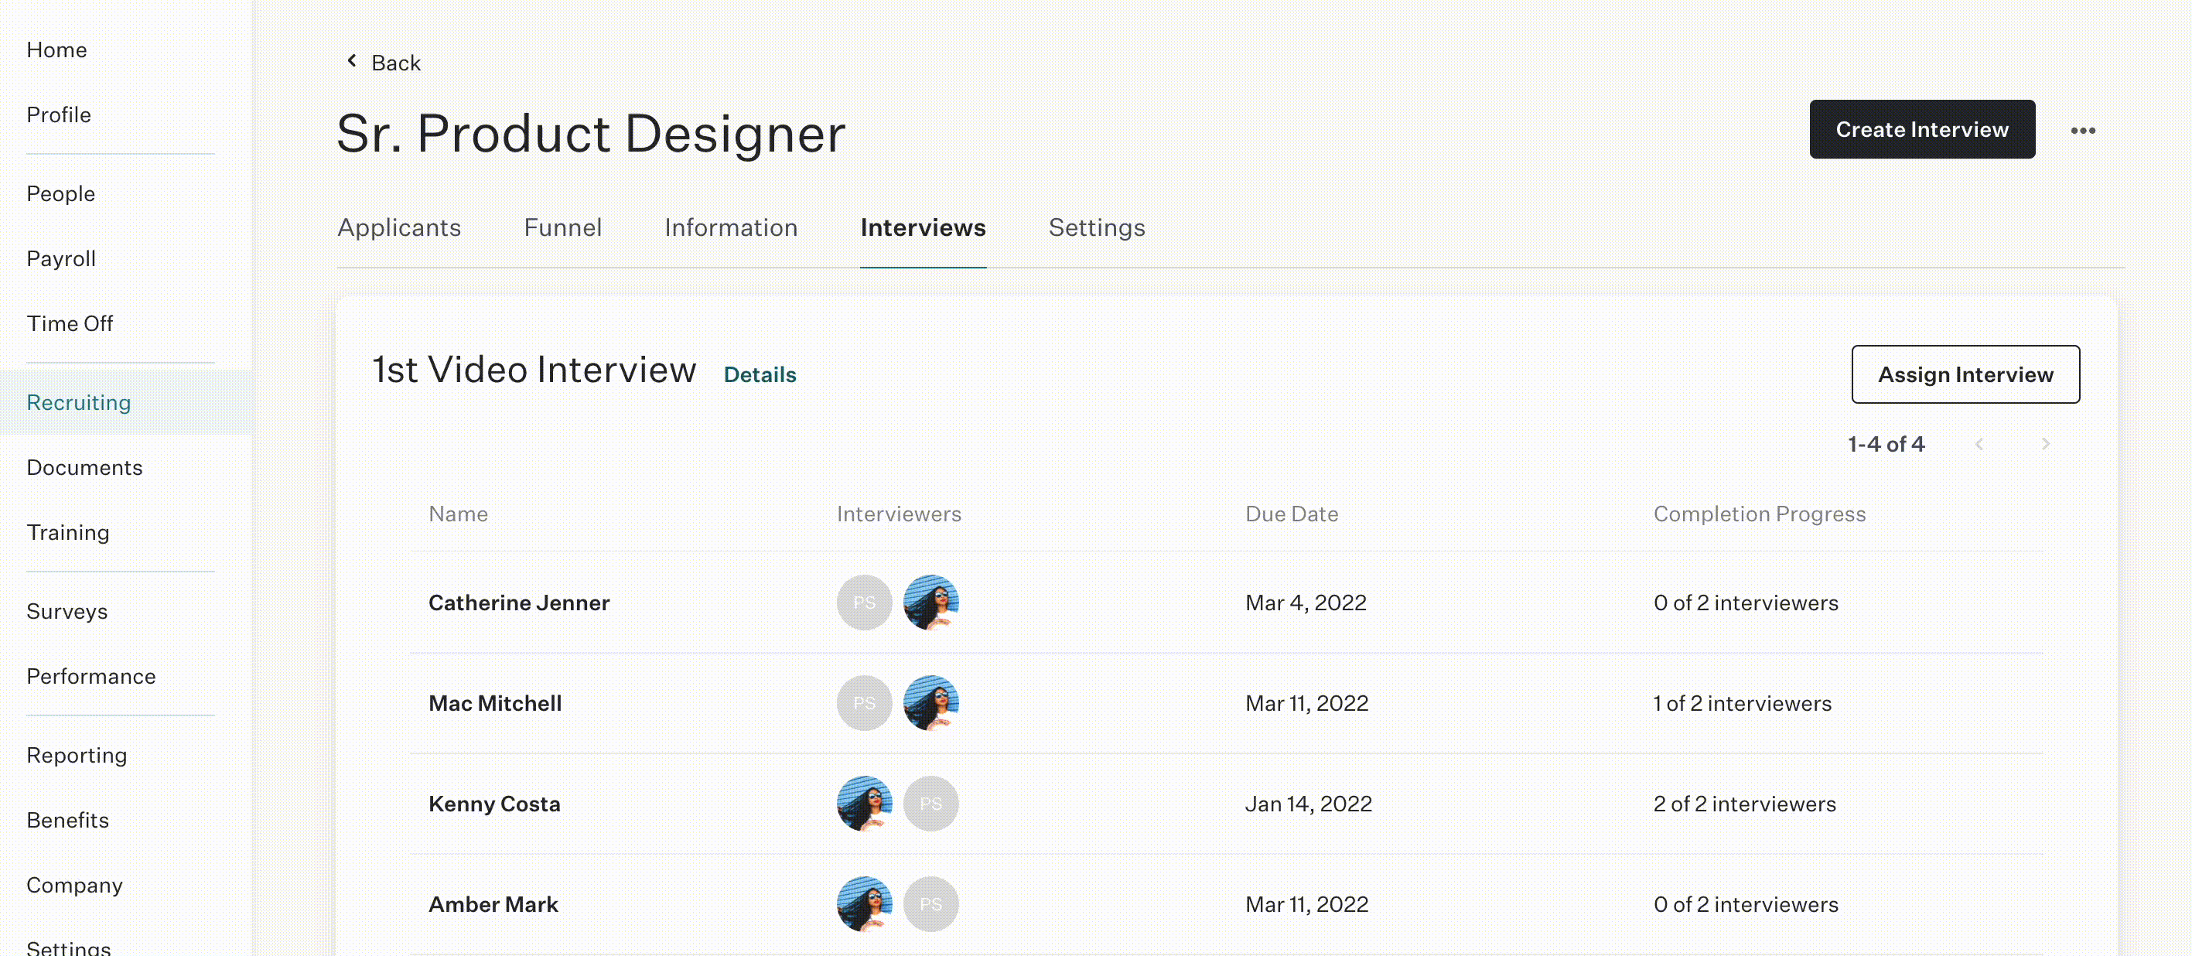Click Catherine Jenner's photo interviewer avatar
The image size is (2192, 956).
tap(930, 603)
